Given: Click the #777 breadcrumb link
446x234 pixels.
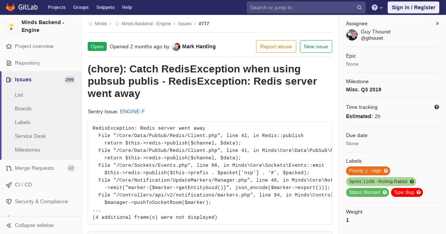Looking at the screenshot, I should point(204,24).
